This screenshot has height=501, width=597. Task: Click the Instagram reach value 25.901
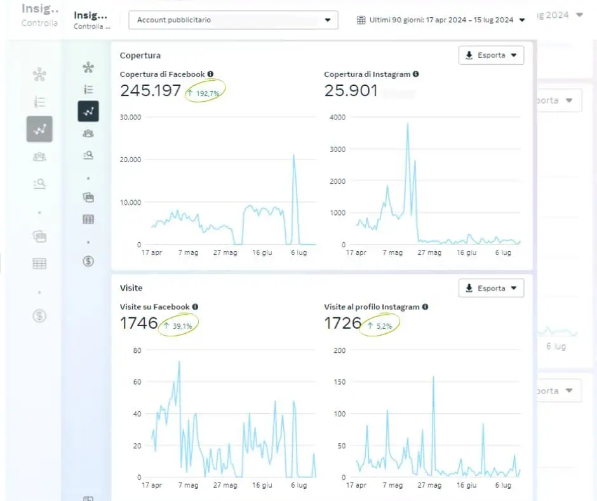351,91
